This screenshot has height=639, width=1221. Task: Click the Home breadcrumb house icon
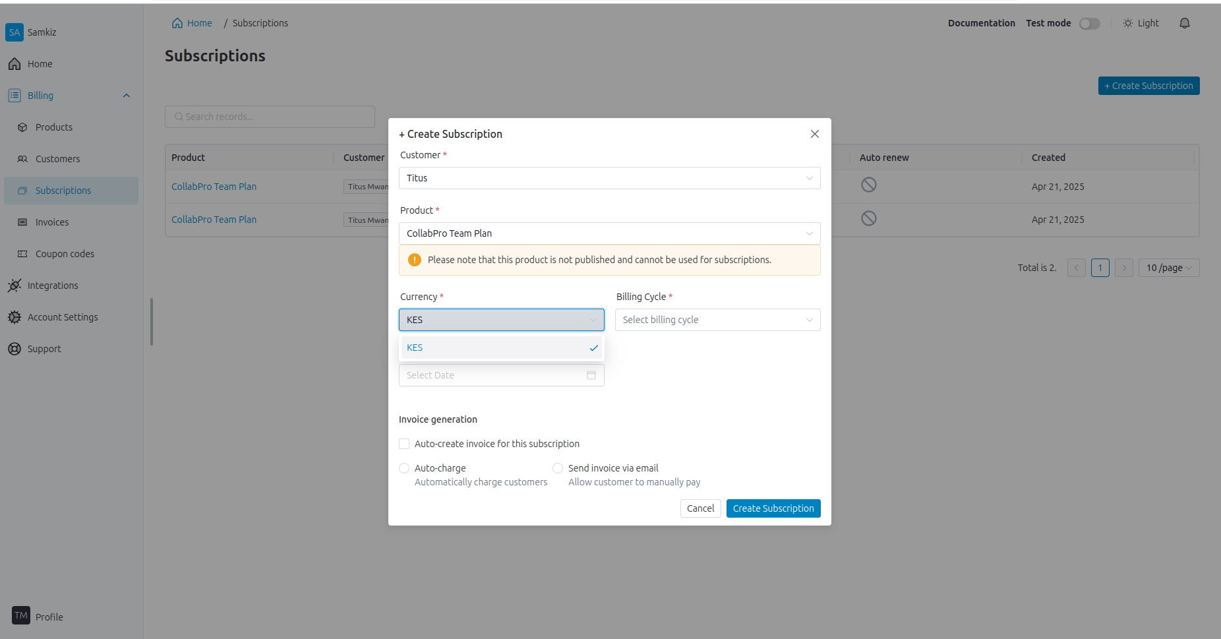pos(177,23)
